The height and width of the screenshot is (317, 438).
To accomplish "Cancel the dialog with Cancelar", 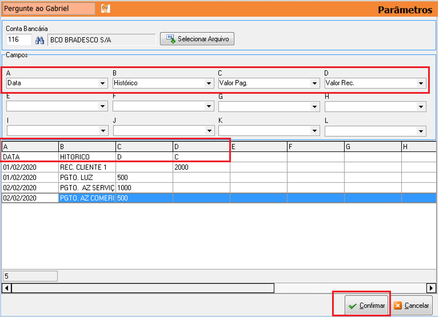I will [x=412, y=306].
